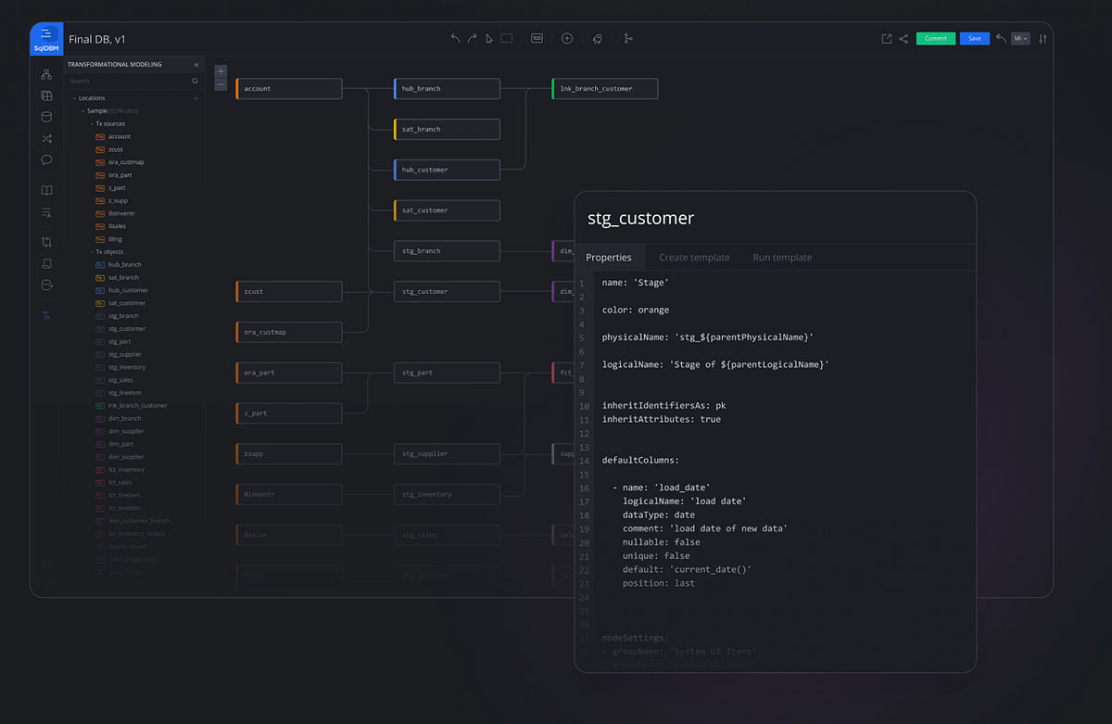This screenshot has width=1112, height=724.
Task: Click the database icon in the left sidebar
Action: [46, 117]
